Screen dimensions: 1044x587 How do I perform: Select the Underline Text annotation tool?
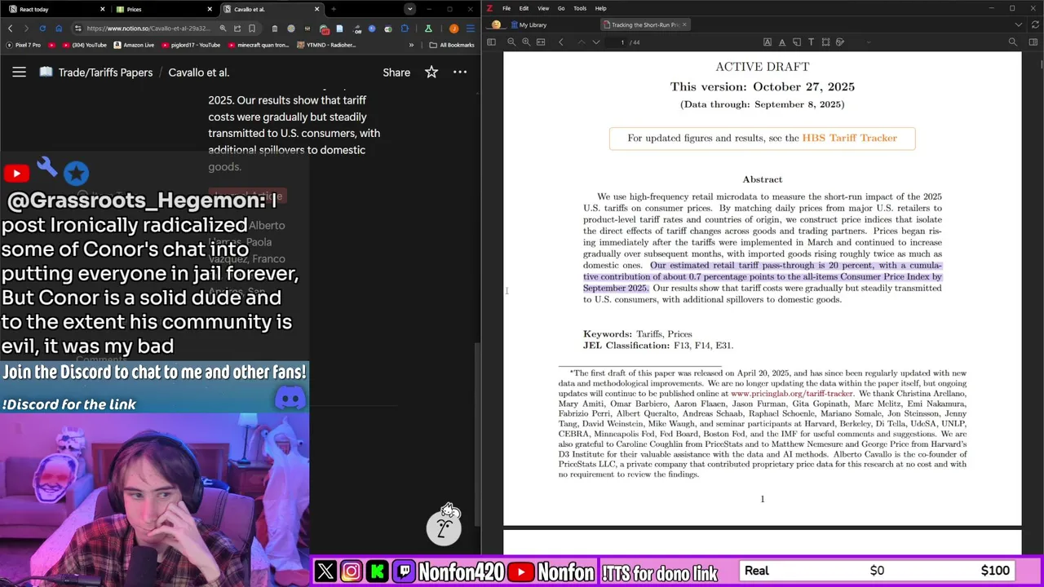(x=782, y=42)
